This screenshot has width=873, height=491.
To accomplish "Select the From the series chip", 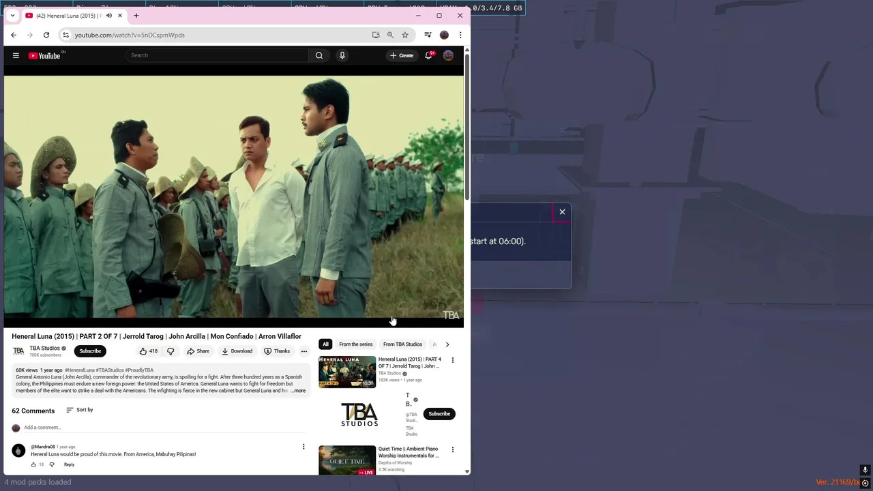I will 356,344.
